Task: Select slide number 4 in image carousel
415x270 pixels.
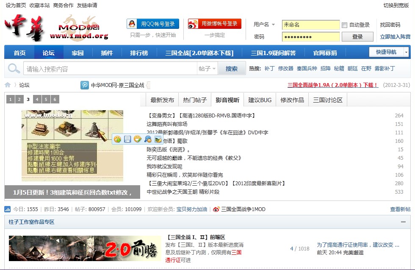Action: pos(37,100)
